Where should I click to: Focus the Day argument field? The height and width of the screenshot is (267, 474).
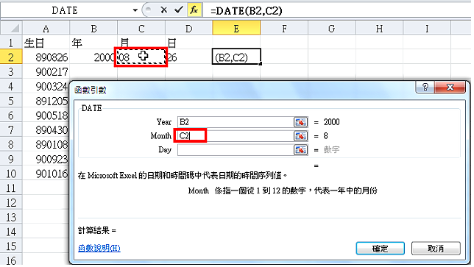[236, 150]
